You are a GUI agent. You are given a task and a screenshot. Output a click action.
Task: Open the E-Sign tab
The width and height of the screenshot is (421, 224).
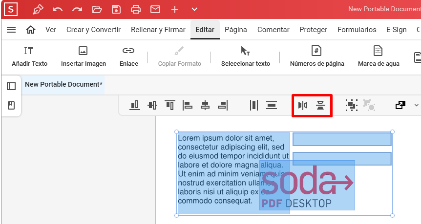[x=396, y=29]
